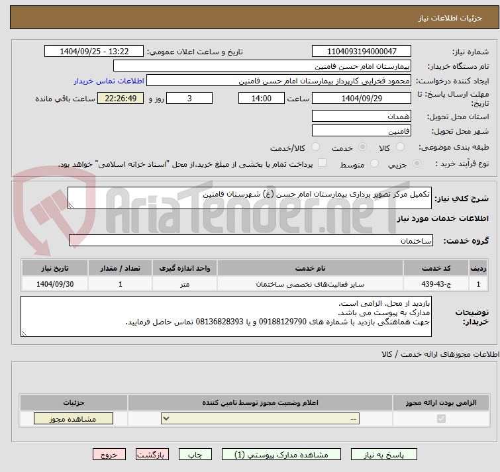Image resolution: width=500 pixels, height=472 pixels.
Task: Click the unit cell متر
Action: [x=185, y=283]
